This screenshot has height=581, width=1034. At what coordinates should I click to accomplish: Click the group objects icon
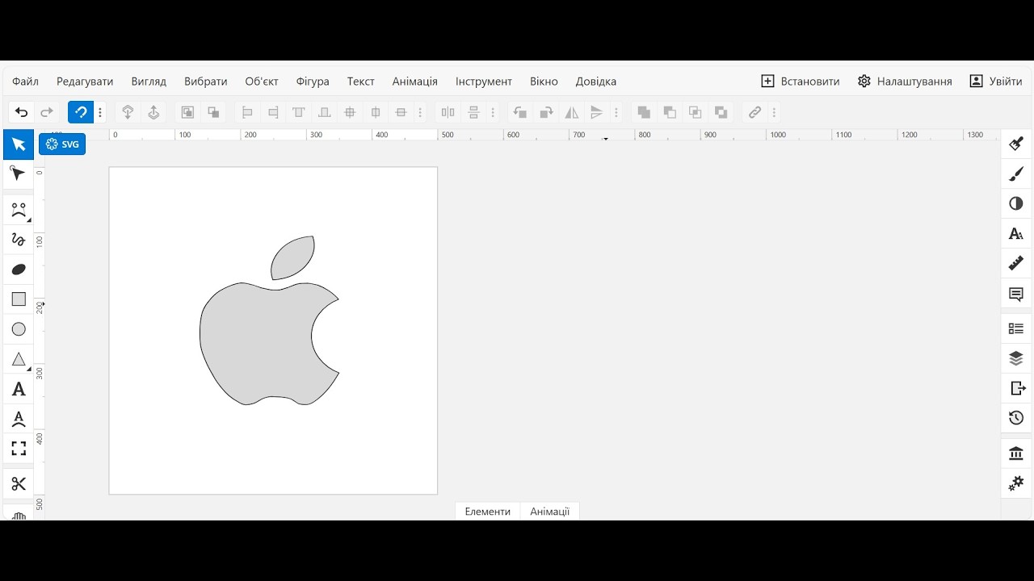pos(187,112)
